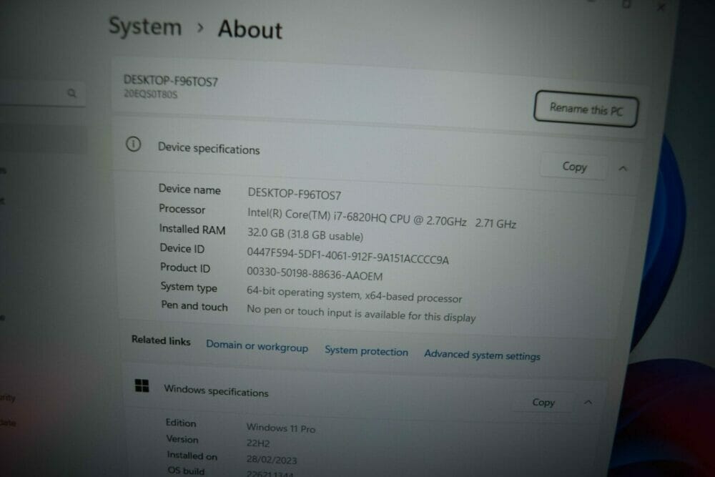Viewport: 715px width, 477px height.
Task: Select the 64-bit operating system text
Action: tap(354, 295)
